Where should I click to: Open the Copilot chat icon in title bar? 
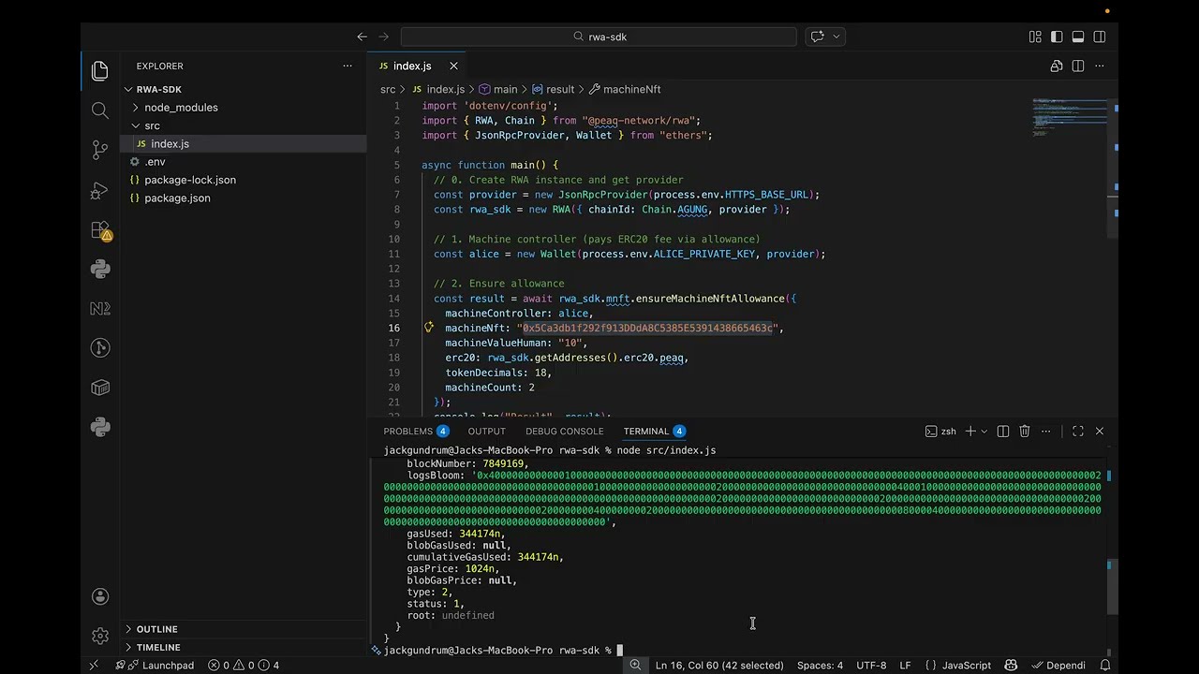pyautogui.click(x=817, y=37)
